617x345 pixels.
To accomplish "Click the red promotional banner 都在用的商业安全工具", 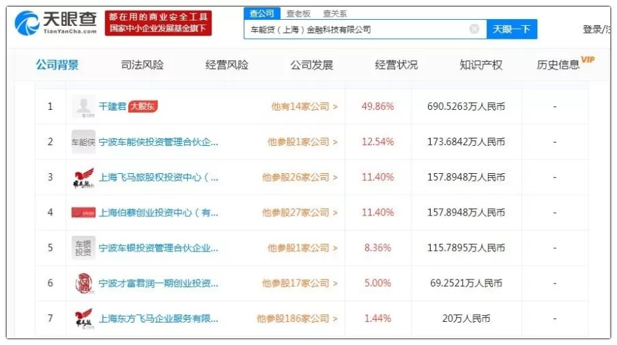I will pyautogui.click(x=158, y=22).
